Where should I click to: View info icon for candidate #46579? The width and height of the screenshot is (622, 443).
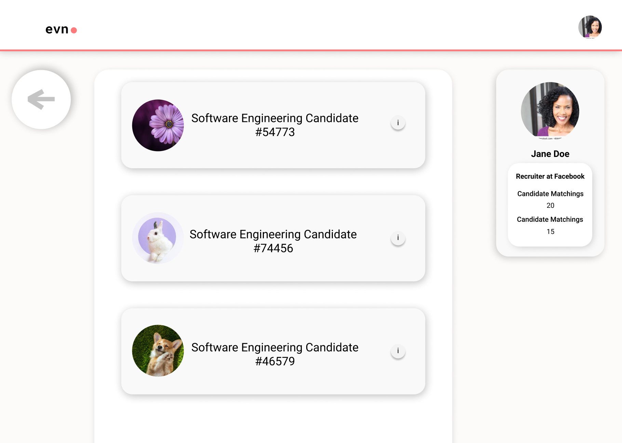tap(398, 351)
